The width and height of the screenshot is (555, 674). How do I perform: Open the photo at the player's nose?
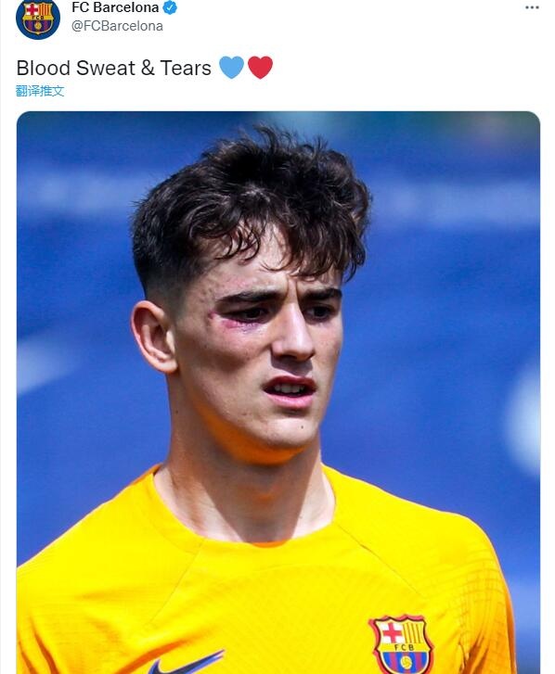(294, 336)
